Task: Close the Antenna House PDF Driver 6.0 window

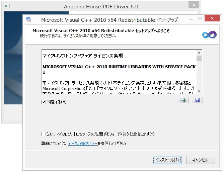Action: tap(194, 5)
